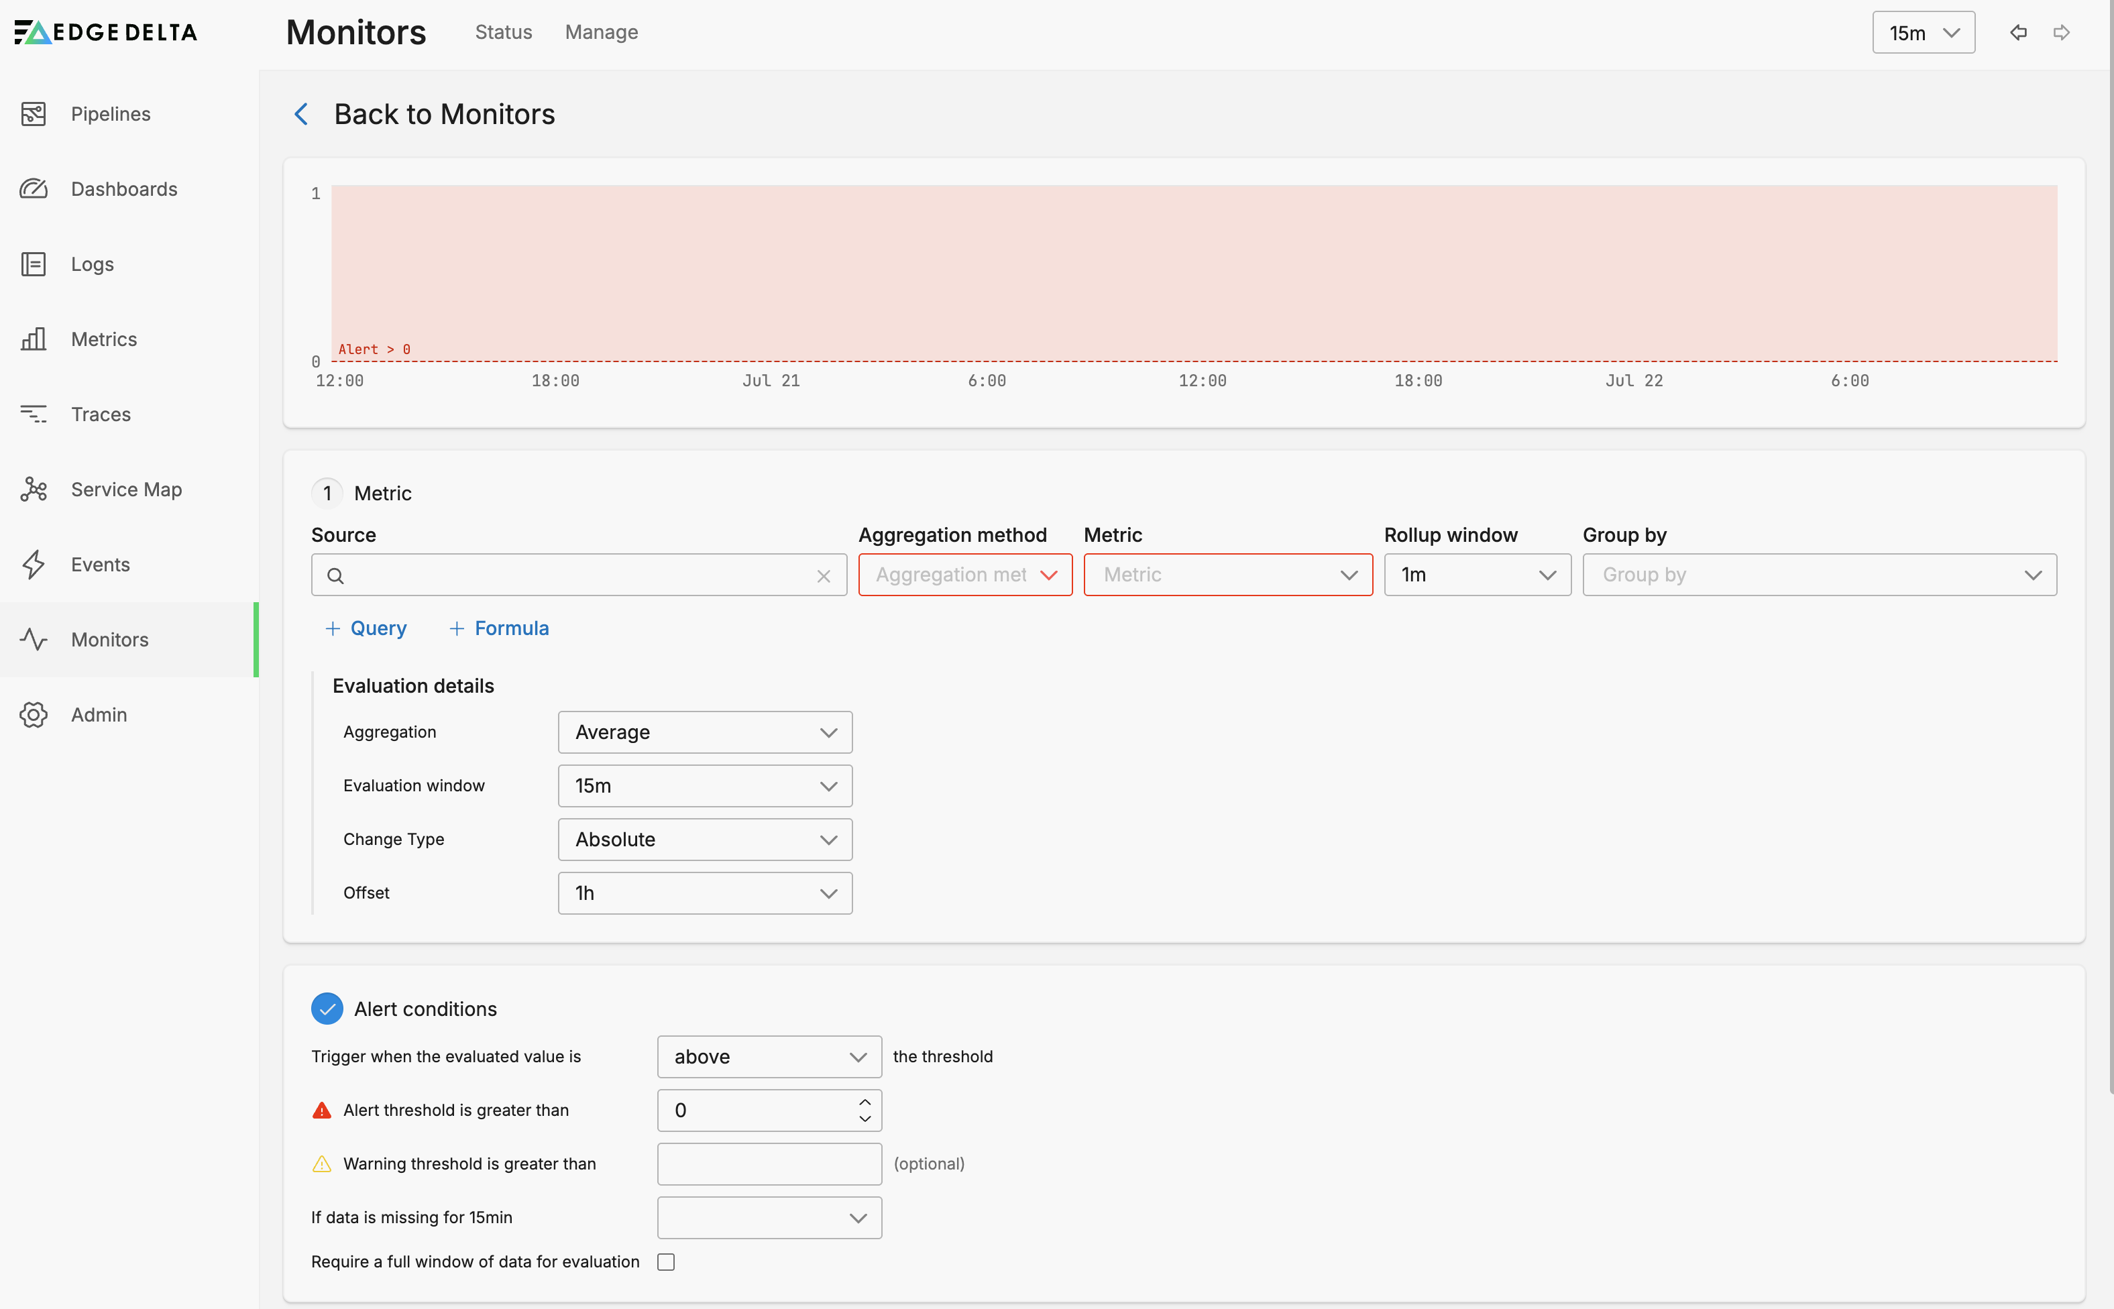Click the Alert threshold number field
This screenshot has height=1309, width=2114.
(x=769, y=1110)
